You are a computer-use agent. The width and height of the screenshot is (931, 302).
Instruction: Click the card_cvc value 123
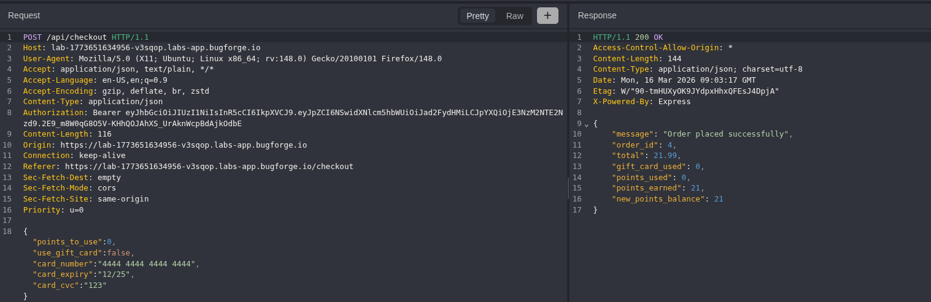coord(95,285)
